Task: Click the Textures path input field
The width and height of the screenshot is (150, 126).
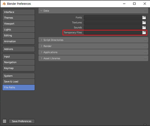Action: pos(113,23)
